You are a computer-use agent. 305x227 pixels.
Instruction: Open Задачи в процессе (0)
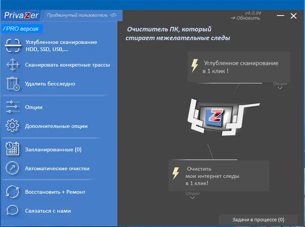coord(258,219)
